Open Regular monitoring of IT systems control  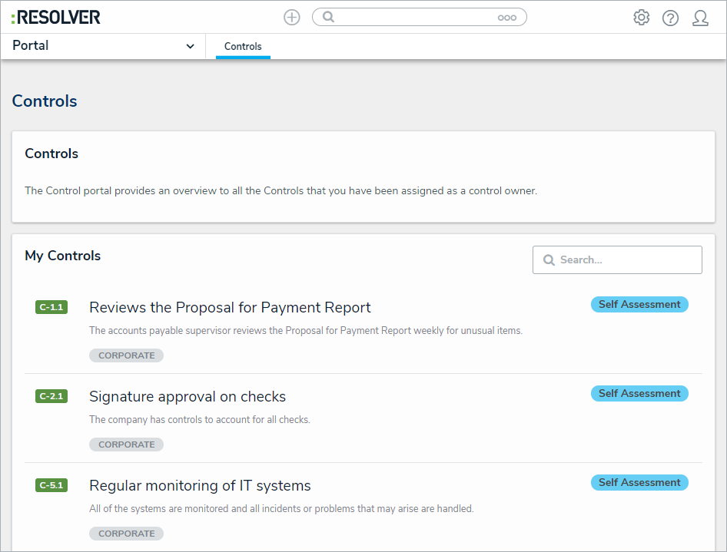pyautogui.click(x=200, y=486)
